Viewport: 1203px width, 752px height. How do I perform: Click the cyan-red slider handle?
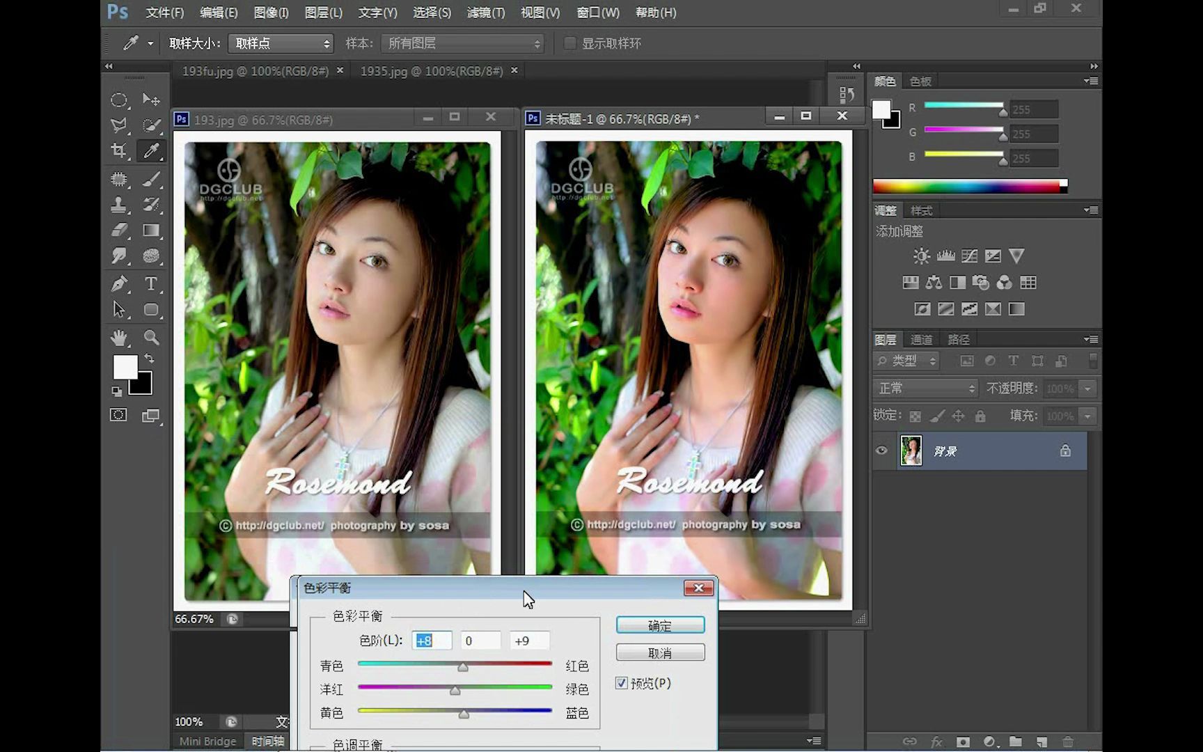click(x=463, y=667)
